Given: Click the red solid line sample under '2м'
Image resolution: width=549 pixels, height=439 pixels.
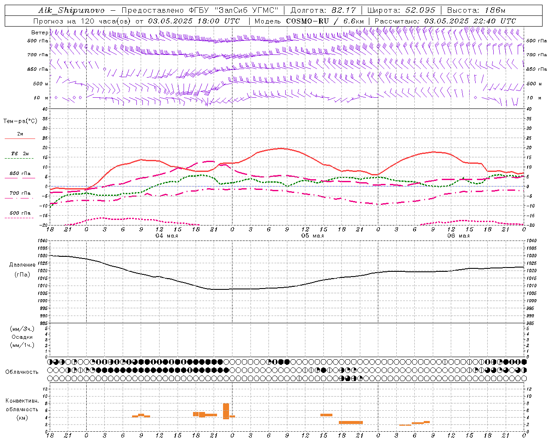Looking at the screenshot, I should pyautogui.click(x=20, y=139).
